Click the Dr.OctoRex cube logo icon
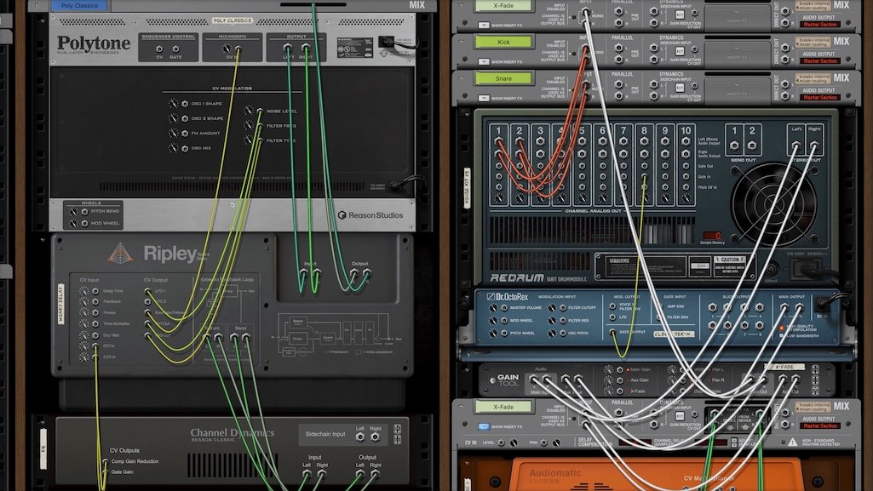Viewport: 873px width, 491px height. coord(491,294)
